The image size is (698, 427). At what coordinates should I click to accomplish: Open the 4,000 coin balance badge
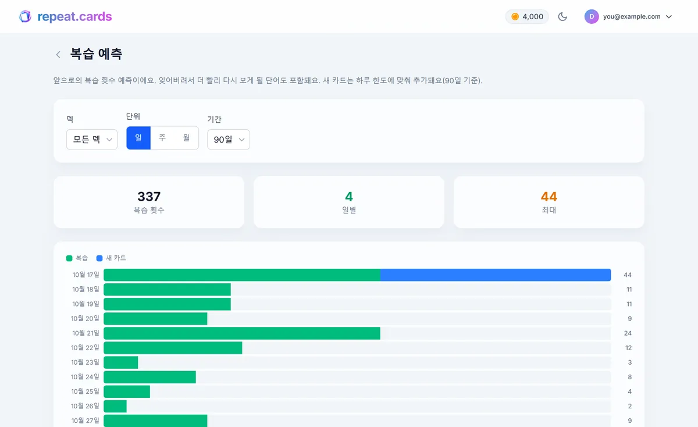click(527, 17)
